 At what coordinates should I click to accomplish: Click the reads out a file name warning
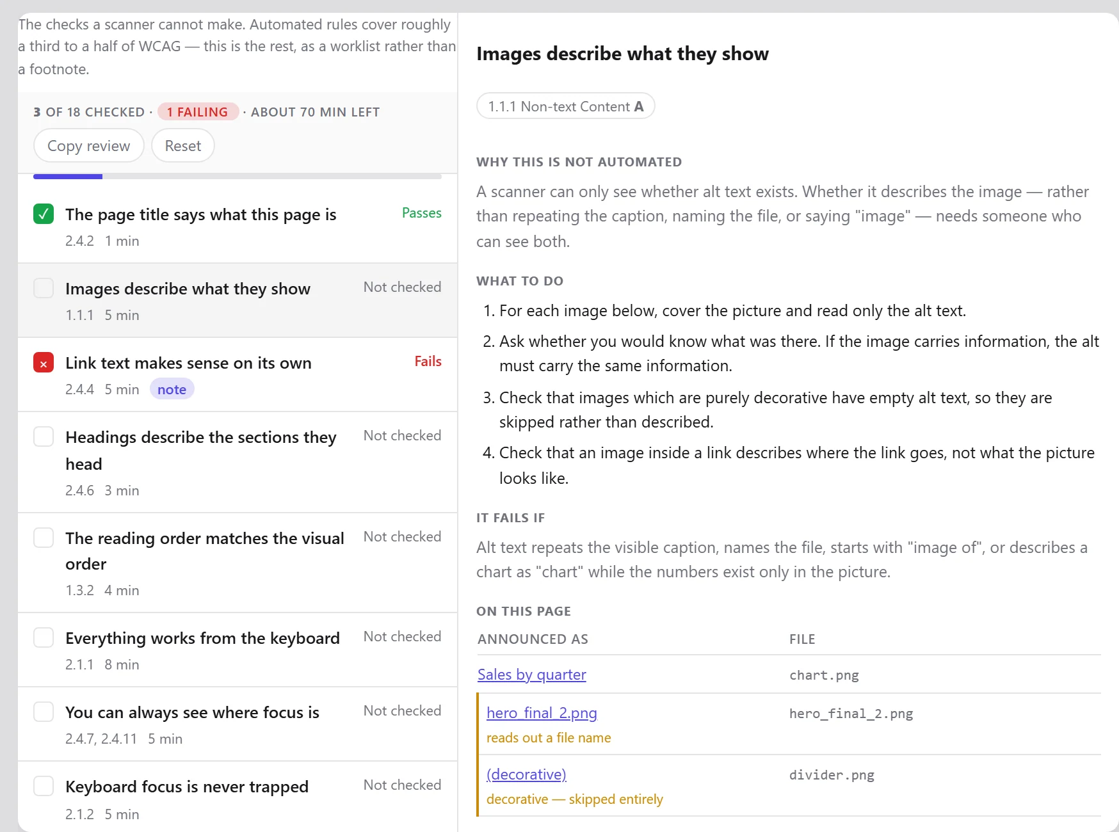tap(549, 738)
